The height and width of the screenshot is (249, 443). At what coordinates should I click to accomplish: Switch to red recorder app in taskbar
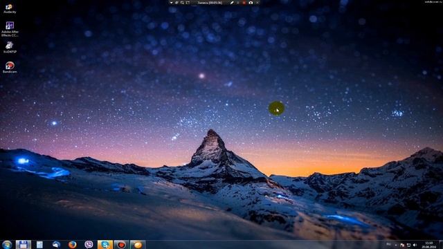point(121,244)
